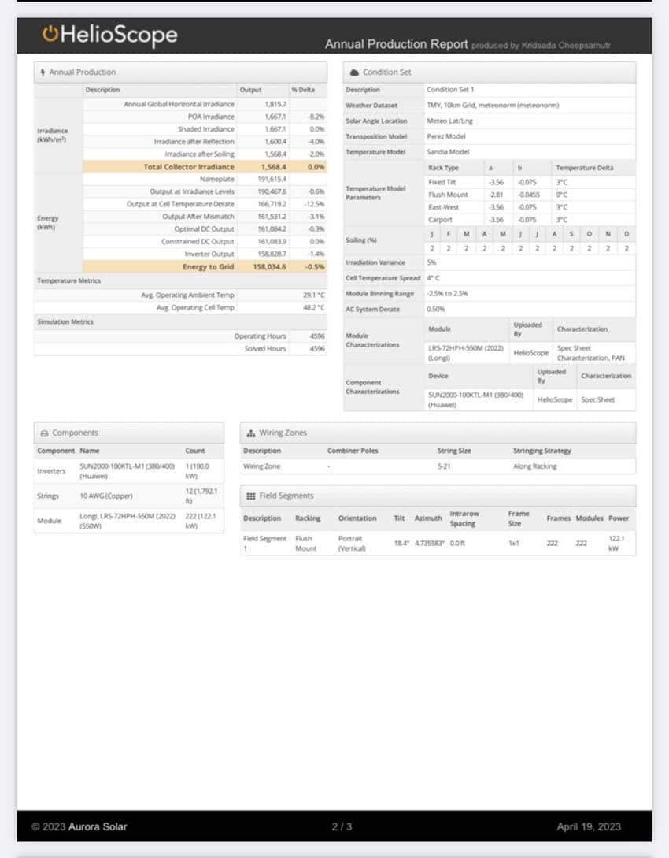This screenshot has width=669, height=858.
Task: Click the cloud icon beside Condition Set
Action: pyautogui.click(x=354, y=72)
